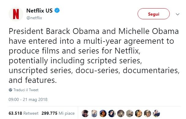Viewport: 186px width, 119px height.
Task: Open the eighth liker's avatar thumbnail
Action: [147, 113]
